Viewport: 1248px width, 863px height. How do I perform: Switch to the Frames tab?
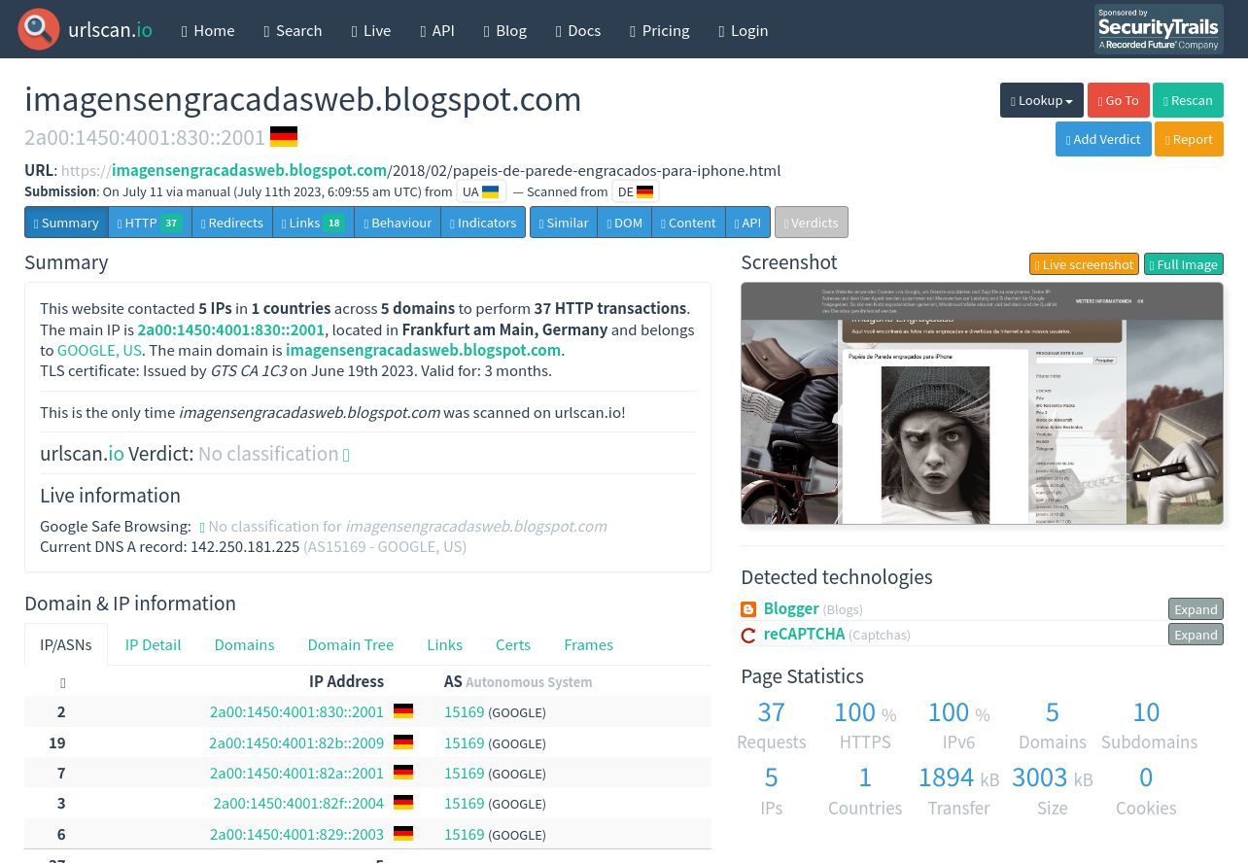(588, 644)
